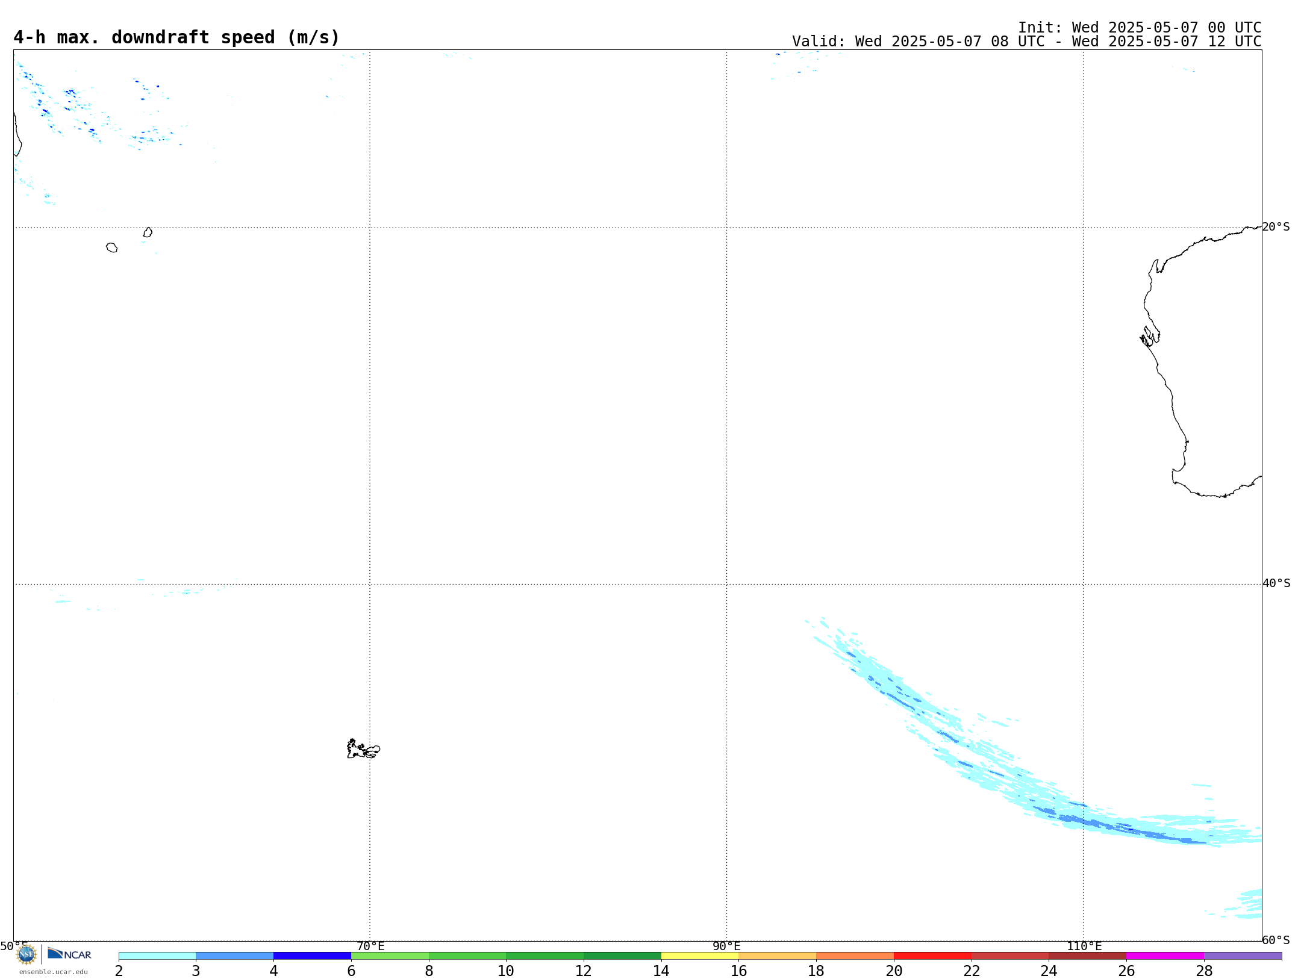Click the yellow 14-16 color swatch
The image size is (1301, 979).
tap(700, 956)
